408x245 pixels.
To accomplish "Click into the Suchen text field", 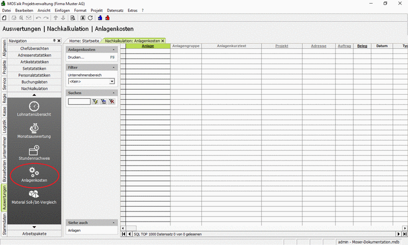I will [80, 101].
